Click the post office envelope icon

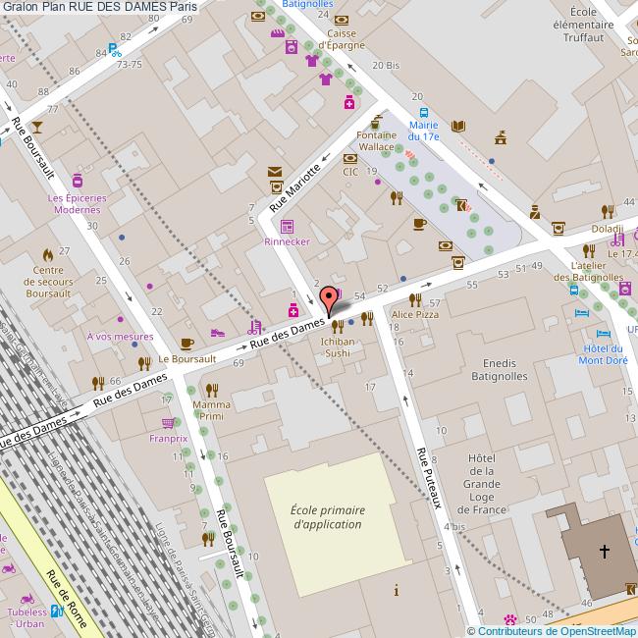click(274, 173)
